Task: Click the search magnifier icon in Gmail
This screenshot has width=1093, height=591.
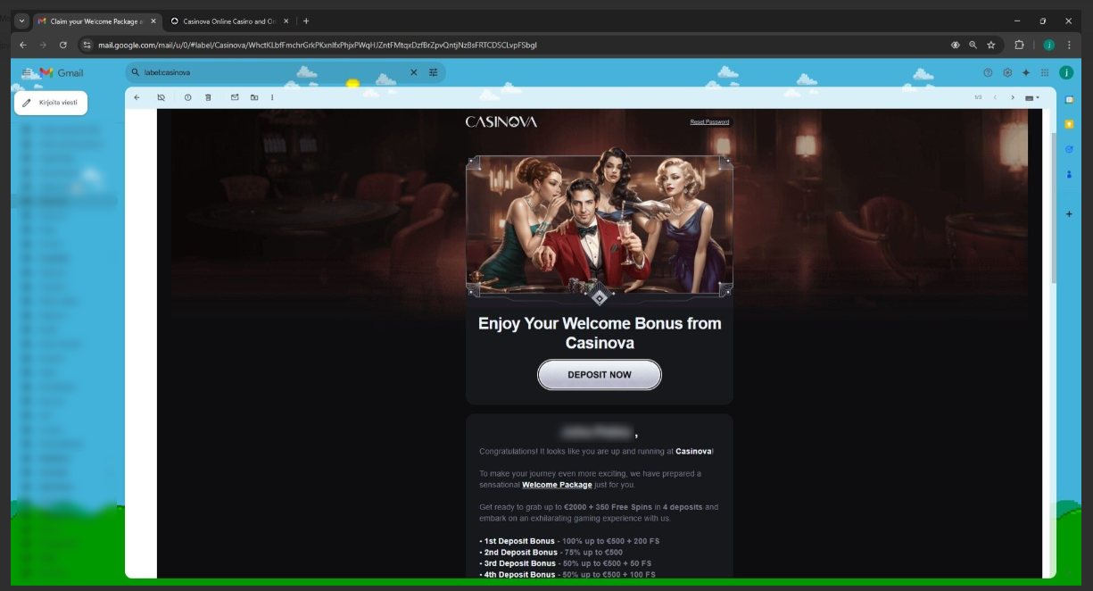Action: 136,72
